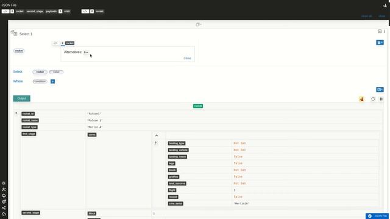The image size is (390, 219).
Task: Click the landing_intent key label
Action: click(x=177, y=157)
